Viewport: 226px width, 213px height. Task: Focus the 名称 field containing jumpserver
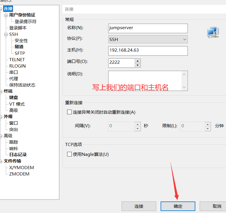click(x=148, y=28)
